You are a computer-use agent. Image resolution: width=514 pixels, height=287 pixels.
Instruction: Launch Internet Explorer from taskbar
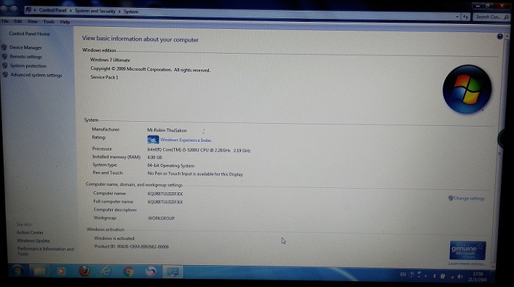click(x=106, y=272)
